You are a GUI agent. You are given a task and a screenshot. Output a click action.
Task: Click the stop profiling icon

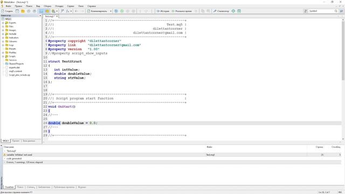click(x=196, y=11)
